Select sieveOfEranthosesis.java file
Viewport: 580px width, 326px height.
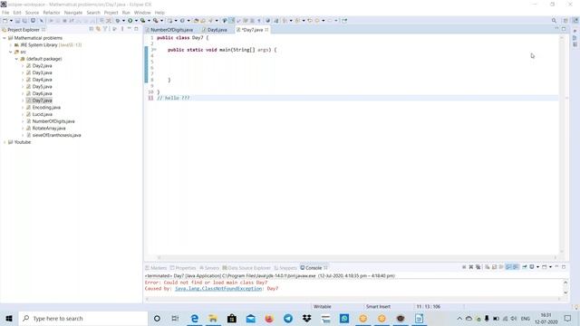coord(56,135)
